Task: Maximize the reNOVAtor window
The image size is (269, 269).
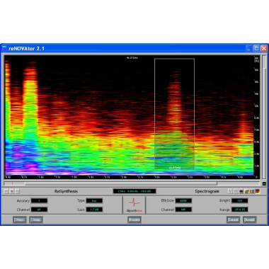Action: [x=256, y=49]
